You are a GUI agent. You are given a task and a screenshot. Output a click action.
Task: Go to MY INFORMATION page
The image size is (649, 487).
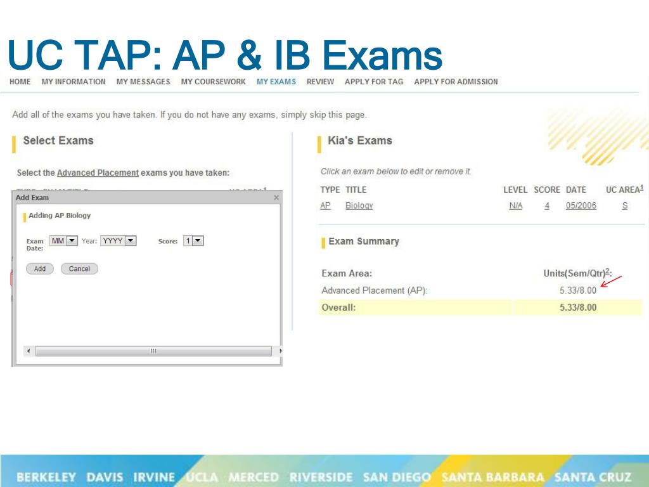click(74, 82)
